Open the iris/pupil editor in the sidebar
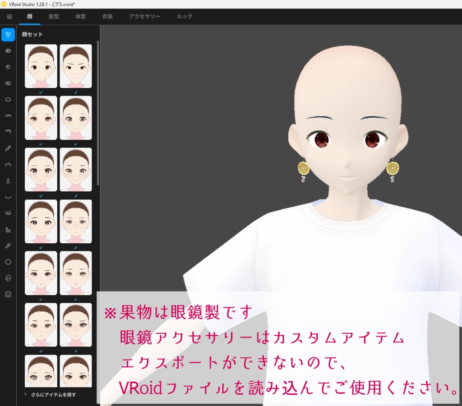462x406 pixels. (x=8, y=67)
